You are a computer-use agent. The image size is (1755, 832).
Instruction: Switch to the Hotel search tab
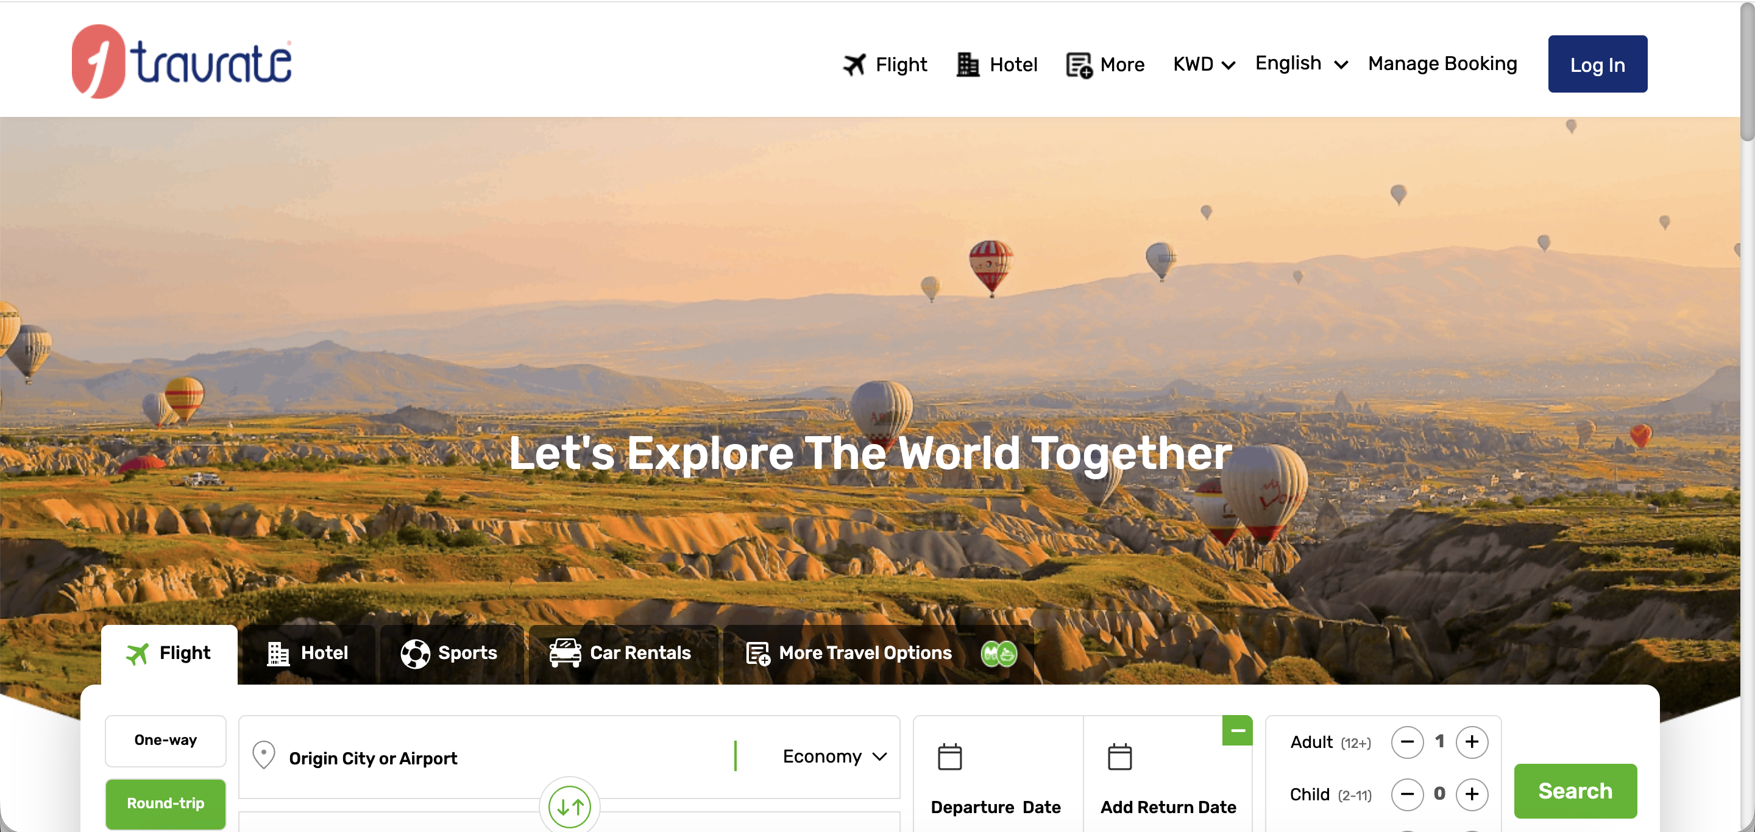pyautogui.click(x=308, y=654)
